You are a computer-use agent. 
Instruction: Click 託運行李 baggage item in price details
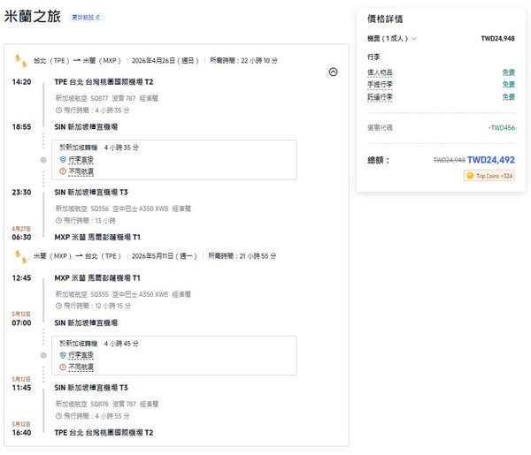point(381,97)
